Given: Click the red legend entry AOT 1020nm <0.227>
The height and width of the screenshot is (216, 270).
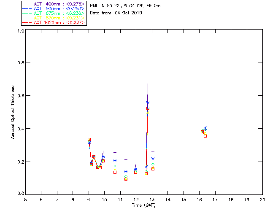Looking at the screenshot, I should tap(53, 22).
